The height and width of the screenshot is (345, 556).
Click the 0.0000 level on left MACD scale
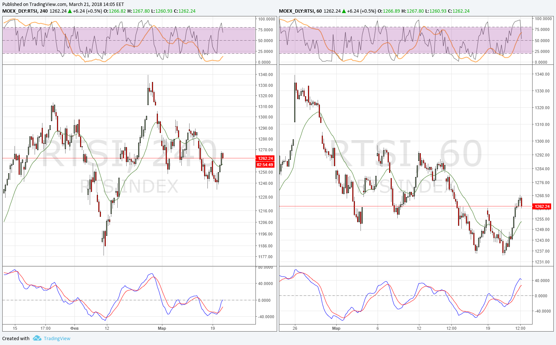pyautogui.click(x=264, y=300)
